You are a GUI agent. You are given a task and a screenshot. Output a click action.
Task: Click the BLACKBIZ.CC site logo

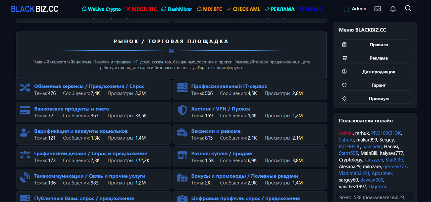35,9
